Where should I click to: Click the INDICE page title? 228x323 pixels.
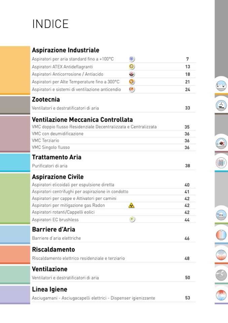50,24
